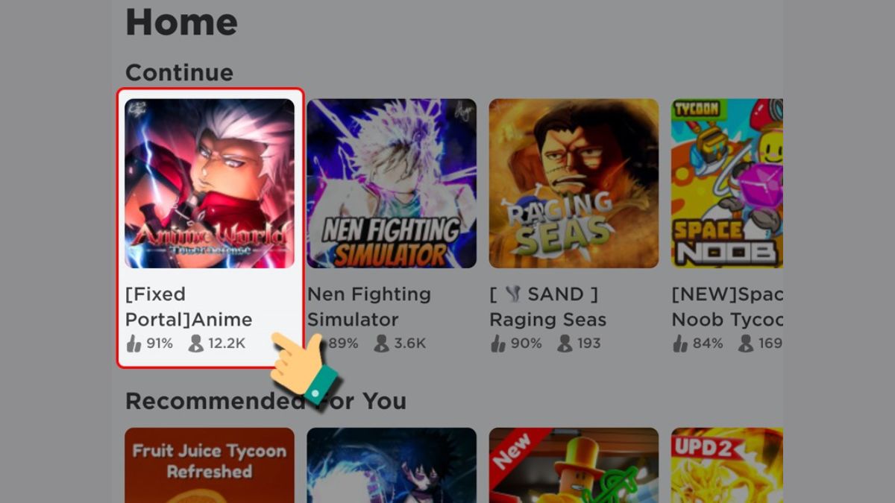Screen dimensions: 895x503
Task: Click the thumbs-up icon showing 90%
Action: click(498, 344)
